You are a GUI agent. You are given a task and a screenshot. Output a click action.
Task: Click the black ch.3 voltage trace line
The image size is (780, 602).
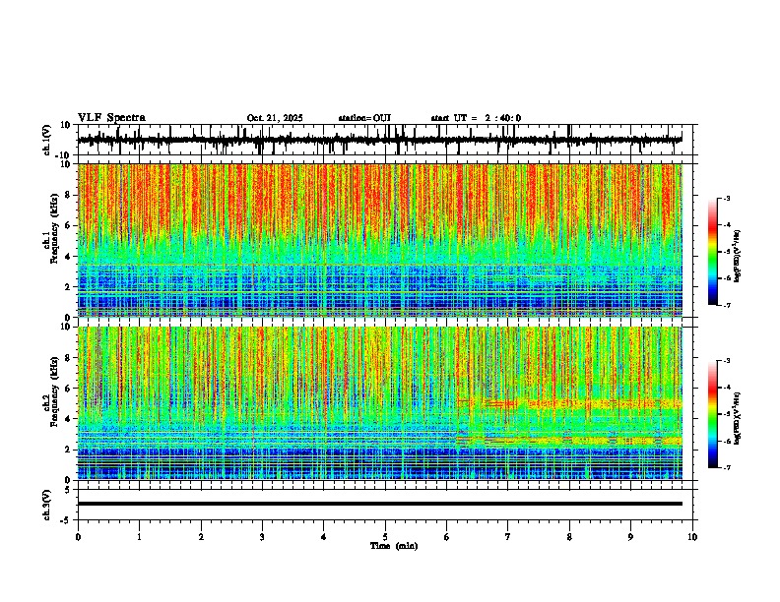pos(380,504)
